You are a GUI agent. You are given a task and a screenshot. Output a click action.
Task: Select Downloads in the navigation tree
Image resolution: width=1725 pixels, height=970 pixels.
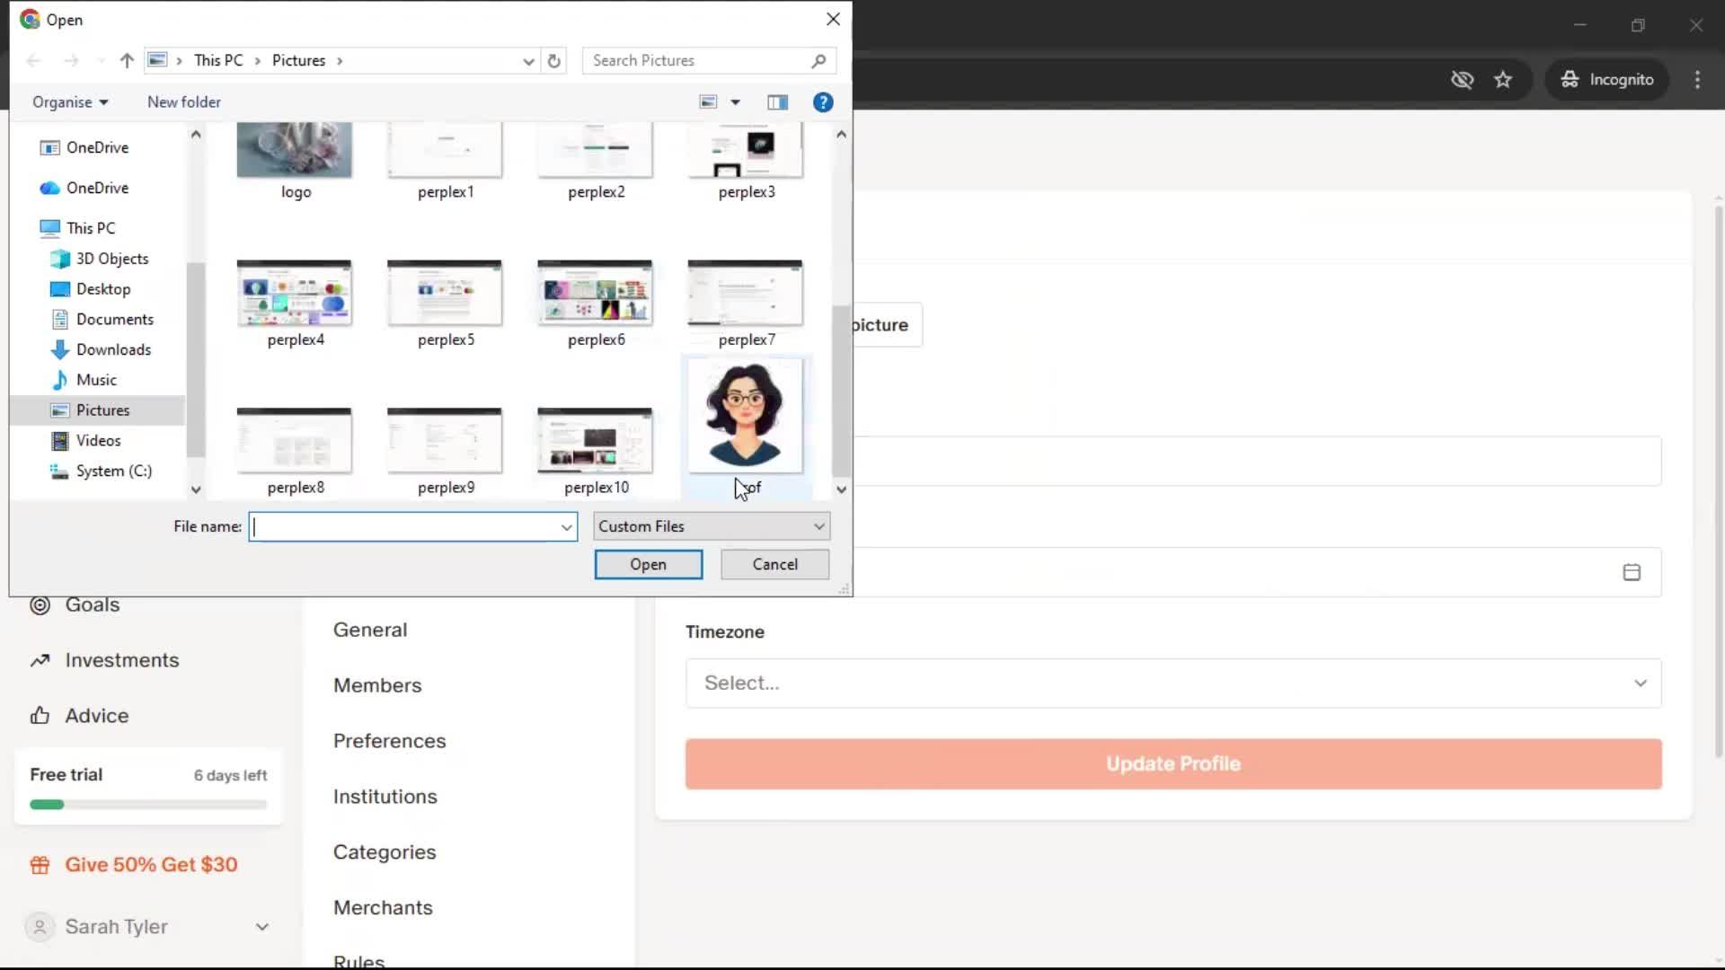[x=113, y=349]
